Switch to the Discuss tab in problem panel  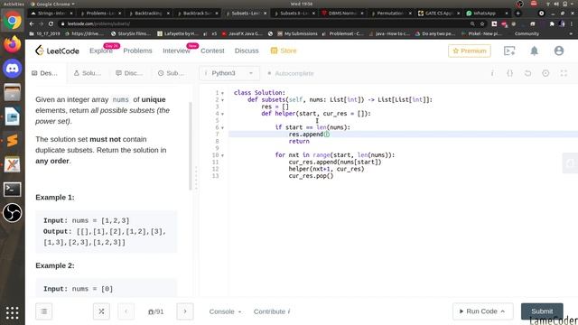[129, 73]
